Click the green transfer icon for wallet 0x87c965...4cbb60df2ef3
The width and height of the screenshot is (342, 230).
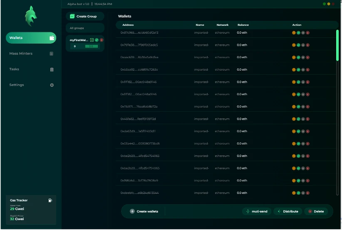pos(298,33)
